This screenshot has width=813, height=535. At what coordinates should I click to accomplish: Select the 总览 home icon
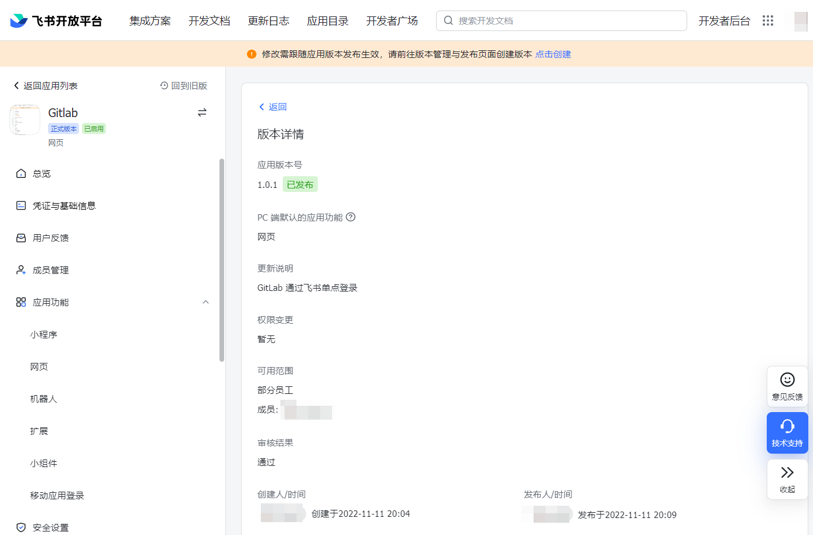(21, 173)
